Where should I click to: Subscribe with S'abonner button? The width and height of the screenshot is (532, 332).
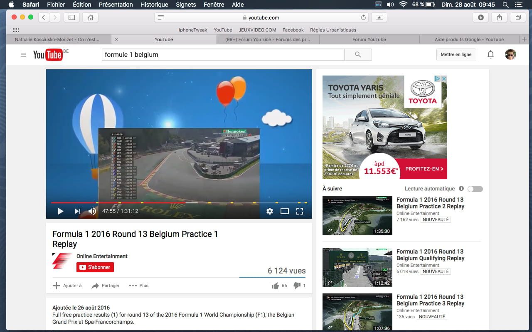tap(95, 267)
